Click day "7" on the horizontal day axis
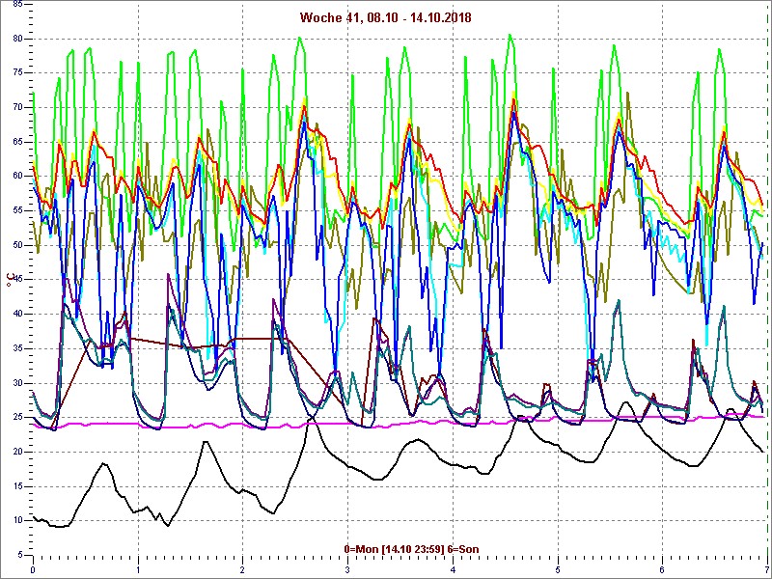 [767, 570]
